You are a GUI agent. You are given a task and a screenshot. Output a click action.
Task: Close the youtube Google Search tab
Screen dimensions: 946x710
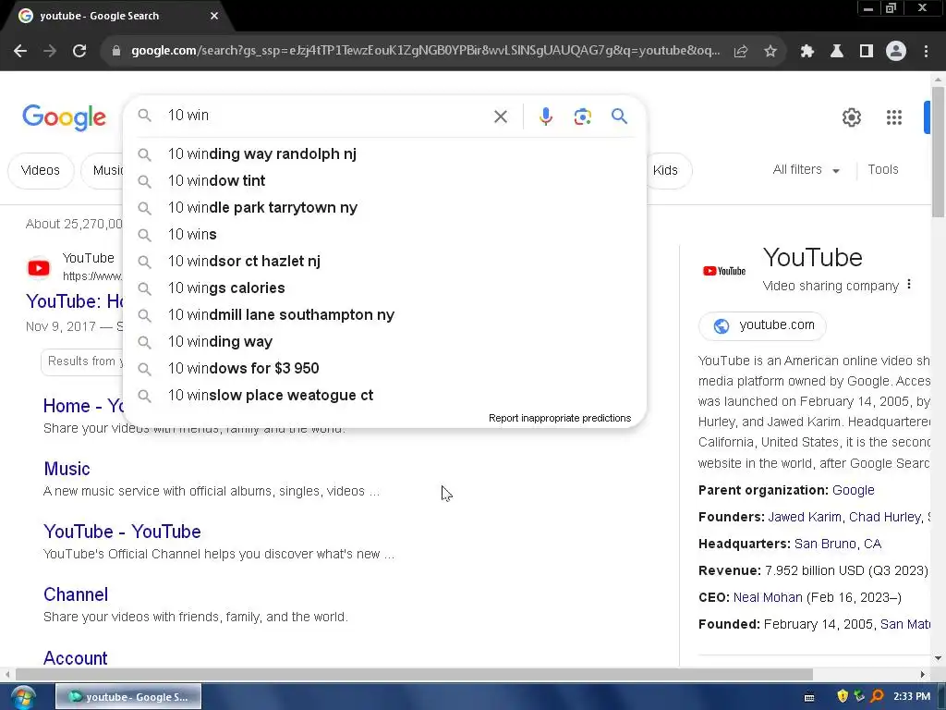pyautogui.click(x=214, y=16)
